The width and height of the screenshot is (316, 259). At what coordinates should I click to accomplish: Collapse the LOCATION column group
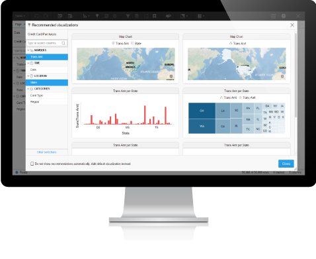[28, 76]
